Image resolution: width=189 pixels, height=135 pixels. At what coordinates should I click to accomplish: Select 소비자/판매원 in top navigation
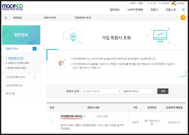tap(135, 10)
